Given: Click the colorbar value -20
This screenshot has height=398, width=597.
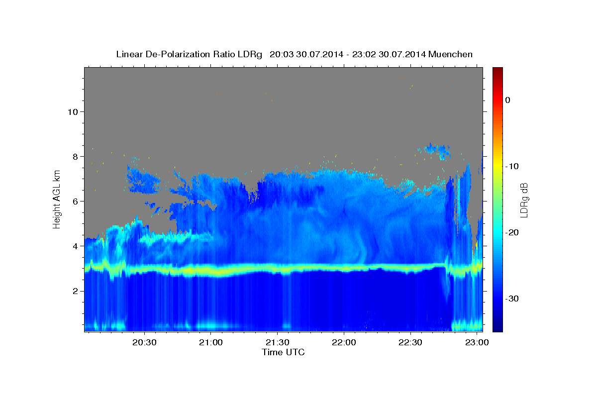Looking at the screenshot, I should [512, 232].
